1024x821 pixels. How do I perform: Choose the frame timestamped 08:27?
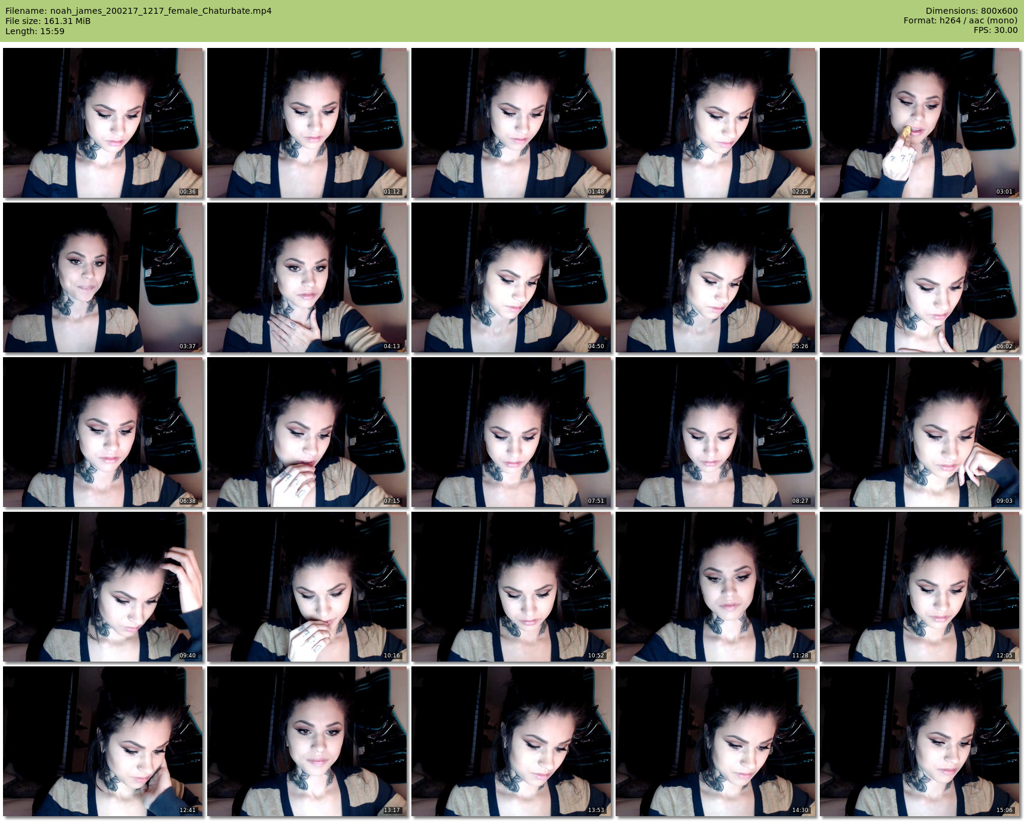[x=716, y=432]
